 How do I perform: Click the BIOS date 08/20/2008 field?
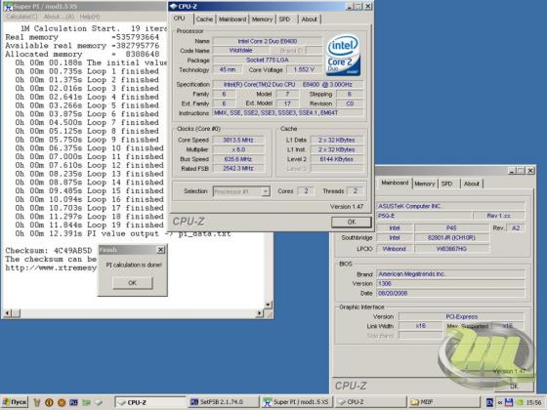click(450, 293)
